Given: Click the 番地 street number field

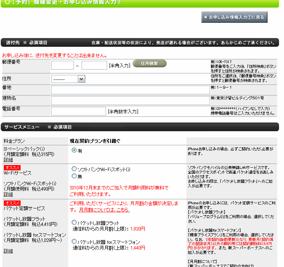Looking at the screenshot, I should click(130, 90).
